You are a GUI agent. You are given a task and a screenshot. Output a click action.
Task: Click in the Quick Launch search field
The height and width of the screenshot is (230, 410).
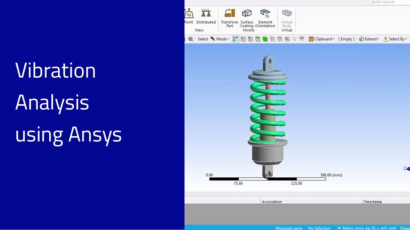click(389, 2)
